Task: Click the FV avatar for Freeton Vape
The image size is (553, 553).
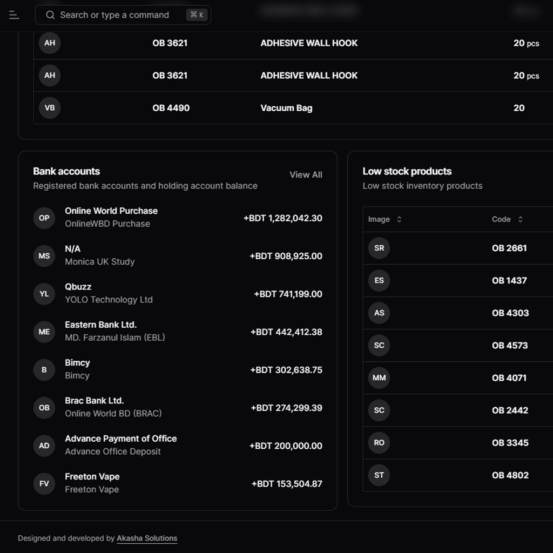Action: (44, 483)
